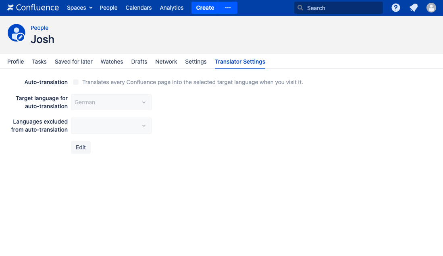
Task: Switch to the Translator Settings tab
Action: pyautogui.click(x=240, y=62)
